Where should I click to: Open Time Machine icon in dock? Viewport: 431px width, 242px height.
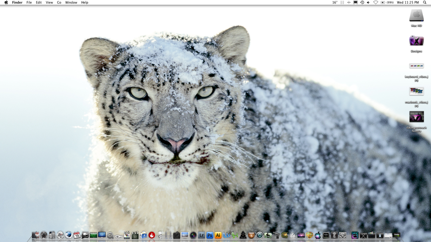coord(259,235)
